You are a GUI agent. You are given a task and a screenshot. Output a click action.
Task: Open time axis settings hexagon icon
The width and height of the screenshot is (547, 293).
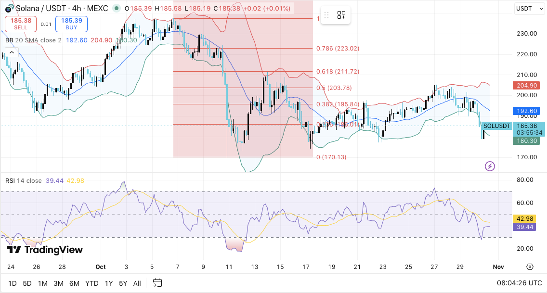point(530,267)
